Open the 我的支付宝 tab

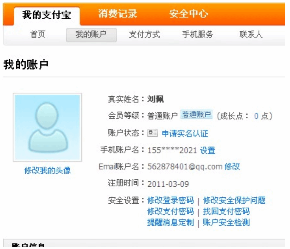(x=47, y=15)
